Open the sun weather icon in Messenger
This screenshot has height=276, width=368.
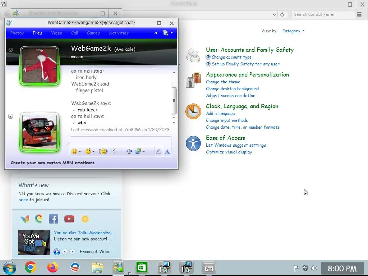[85, 219]
